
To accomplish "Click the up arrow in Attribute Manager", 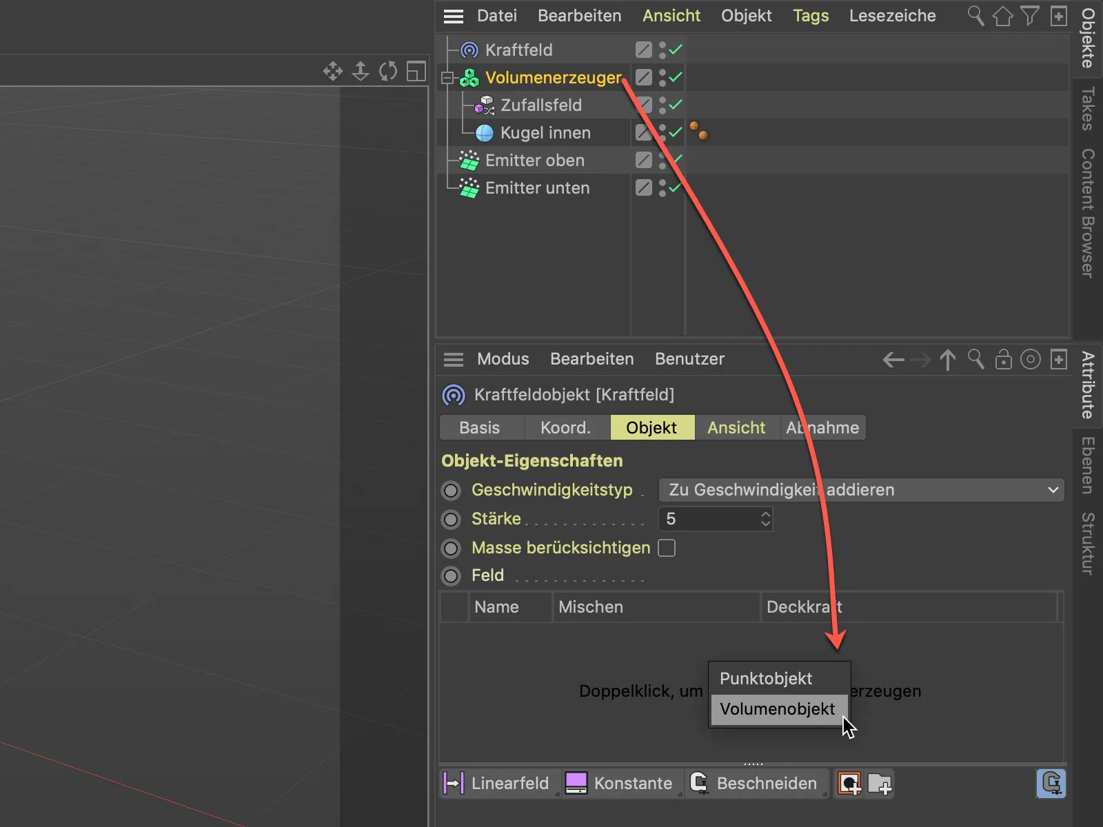I will [948, 360].
